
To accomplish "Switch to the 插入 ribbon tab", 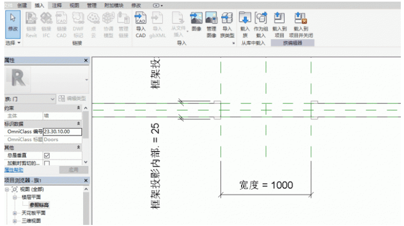I will (x=39, y=5).
